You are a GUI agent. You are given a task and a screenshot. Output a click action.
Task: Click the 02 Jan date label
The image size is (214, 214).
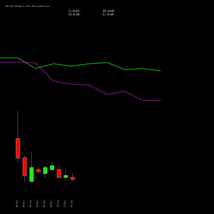point(17,204)
